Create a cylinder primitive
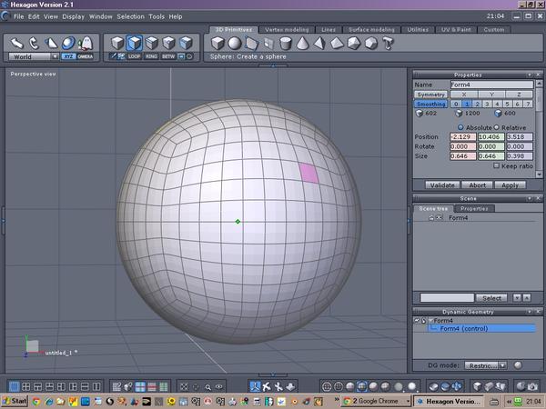This screenshot has width=546, height=409. [x=286, y=44]
